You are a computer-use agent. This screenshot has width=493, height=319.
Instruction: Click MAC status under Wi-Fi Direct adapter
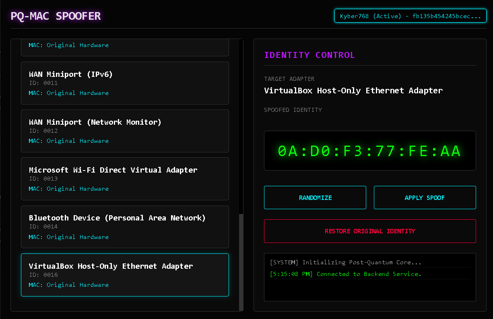point(69,189)
